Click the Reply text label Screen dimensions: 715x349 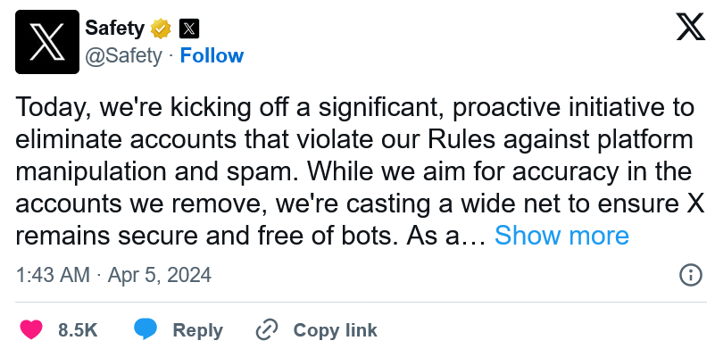click(197, 330)
